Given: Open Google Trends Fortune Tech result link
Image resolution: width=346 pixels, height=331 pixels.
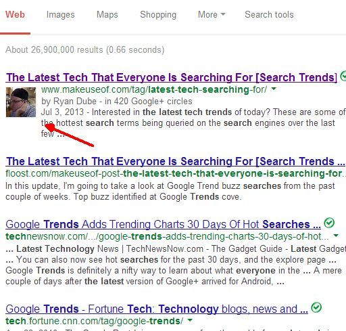Looking at the screenshot, I should coord(157,309).
